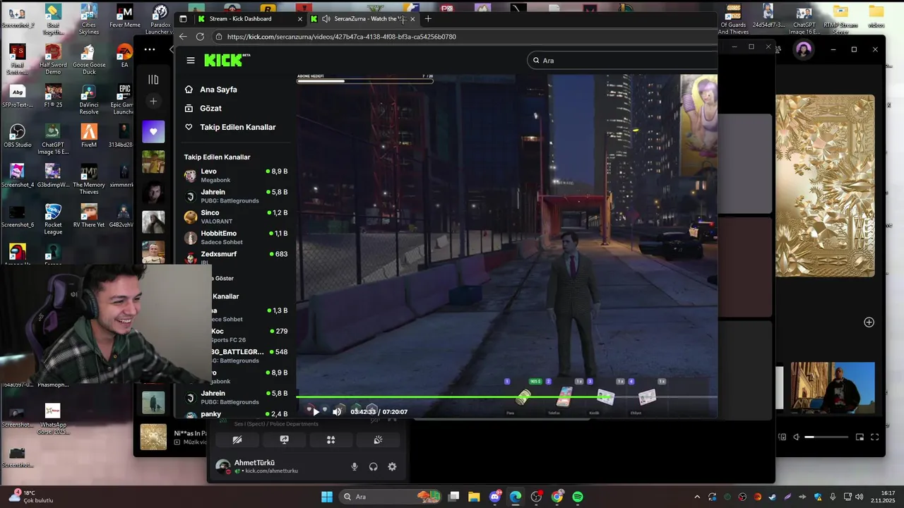Click the Spotify music video thumbnail
904x508 pixels.
tap(833, 387)
